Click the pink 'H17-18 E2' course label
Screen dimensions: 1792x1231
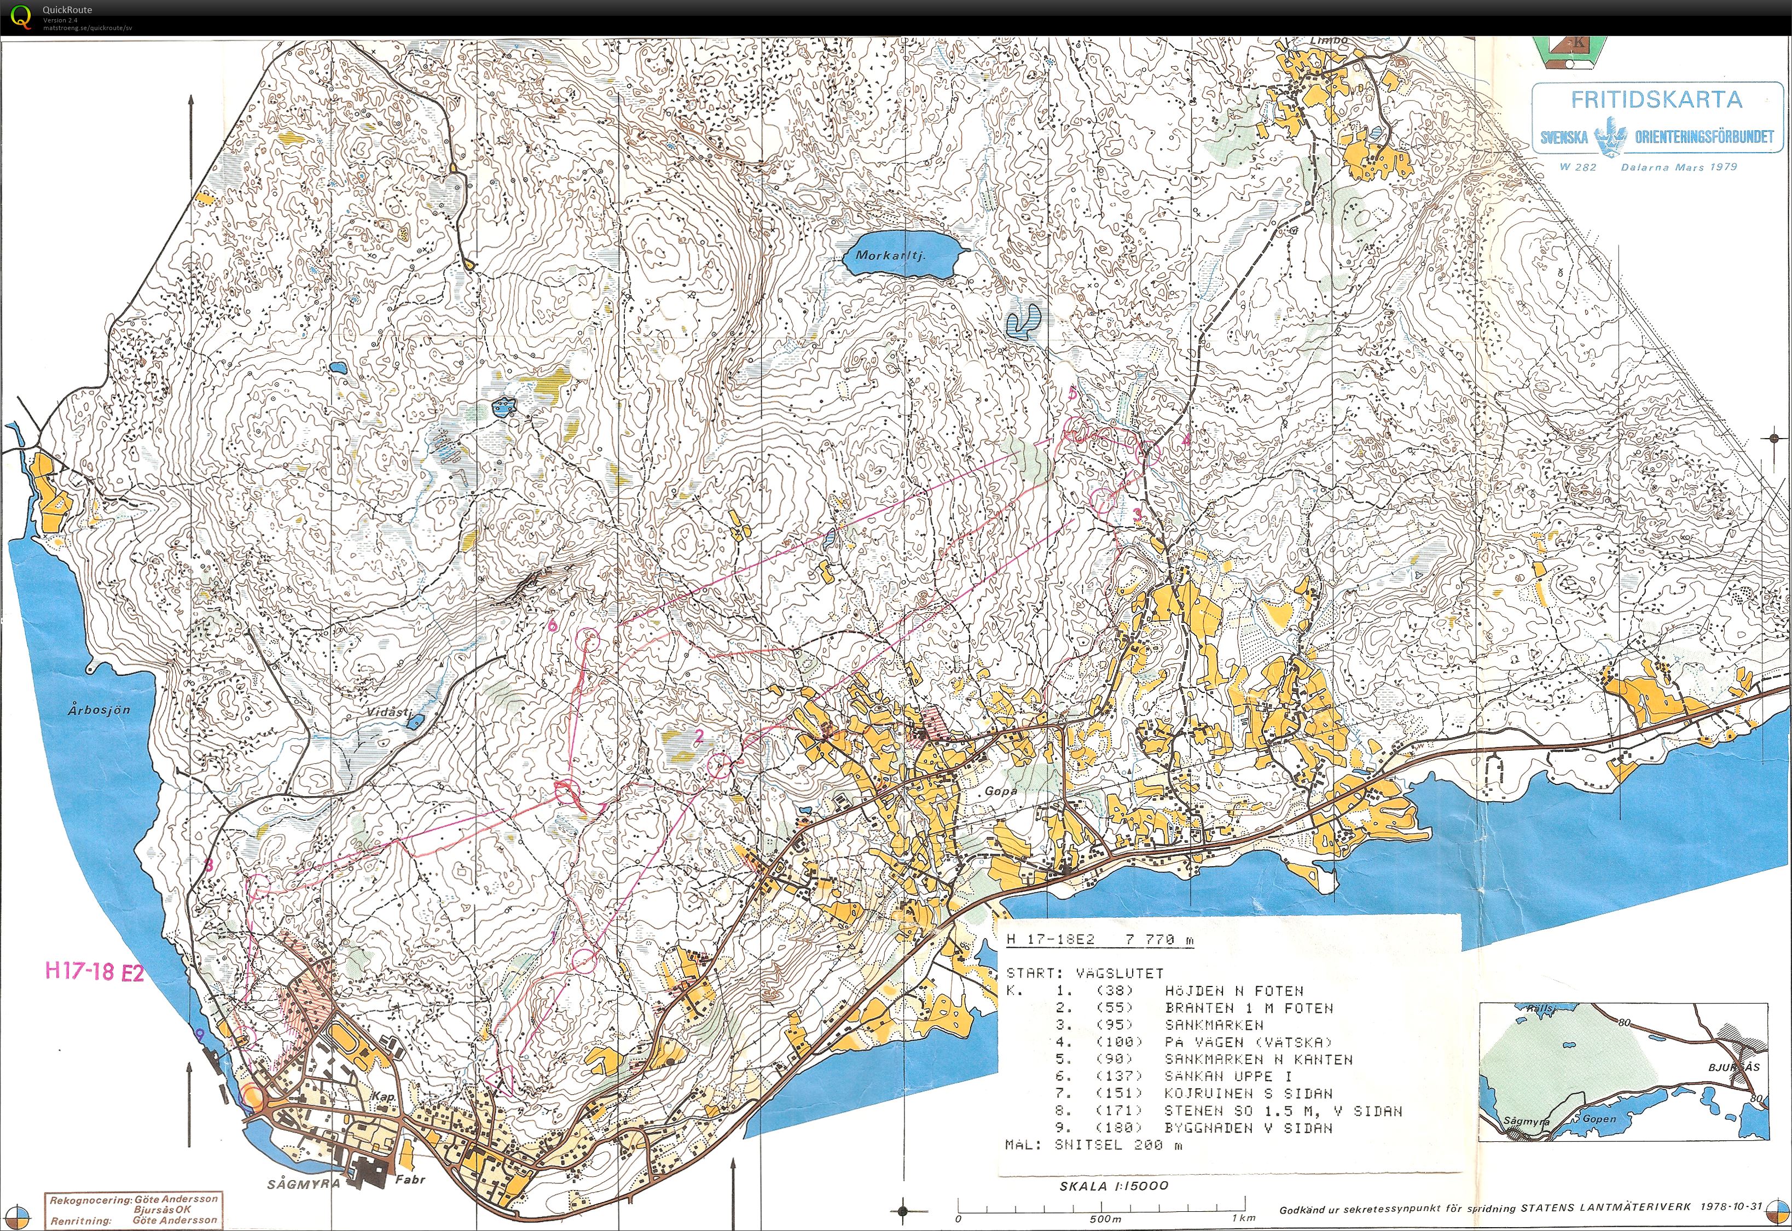(x=94, y=972)
